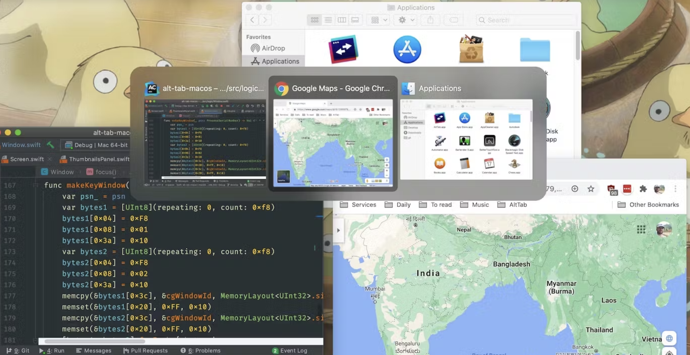Open the AltTab bookmarks folder

click(x=512, y=205)
